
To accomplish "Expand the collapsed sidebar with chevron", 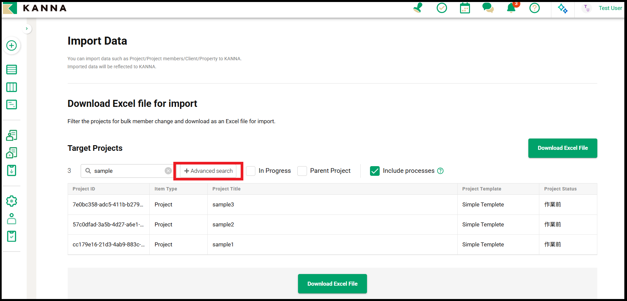I will point(27,29).
